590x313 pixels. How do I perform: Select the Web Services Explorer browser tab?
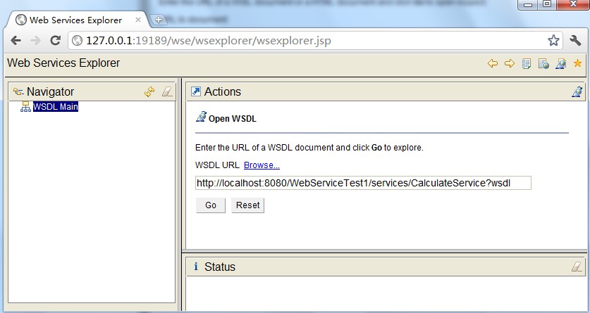click(75, 20)
